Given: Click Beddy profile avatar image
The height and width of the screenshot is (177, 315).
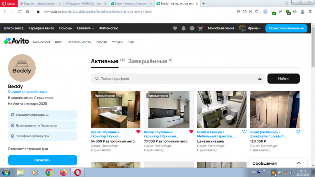Looking at the screenshot, I should click(22, 68).
